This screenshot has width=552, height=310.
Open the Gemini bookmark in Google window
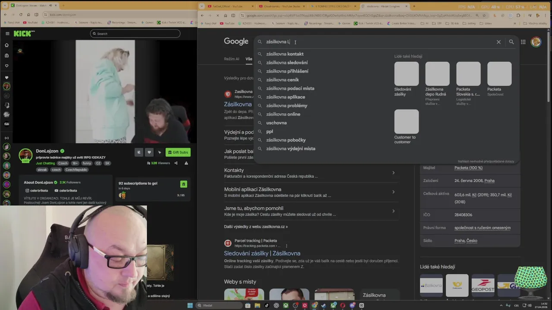344,23
